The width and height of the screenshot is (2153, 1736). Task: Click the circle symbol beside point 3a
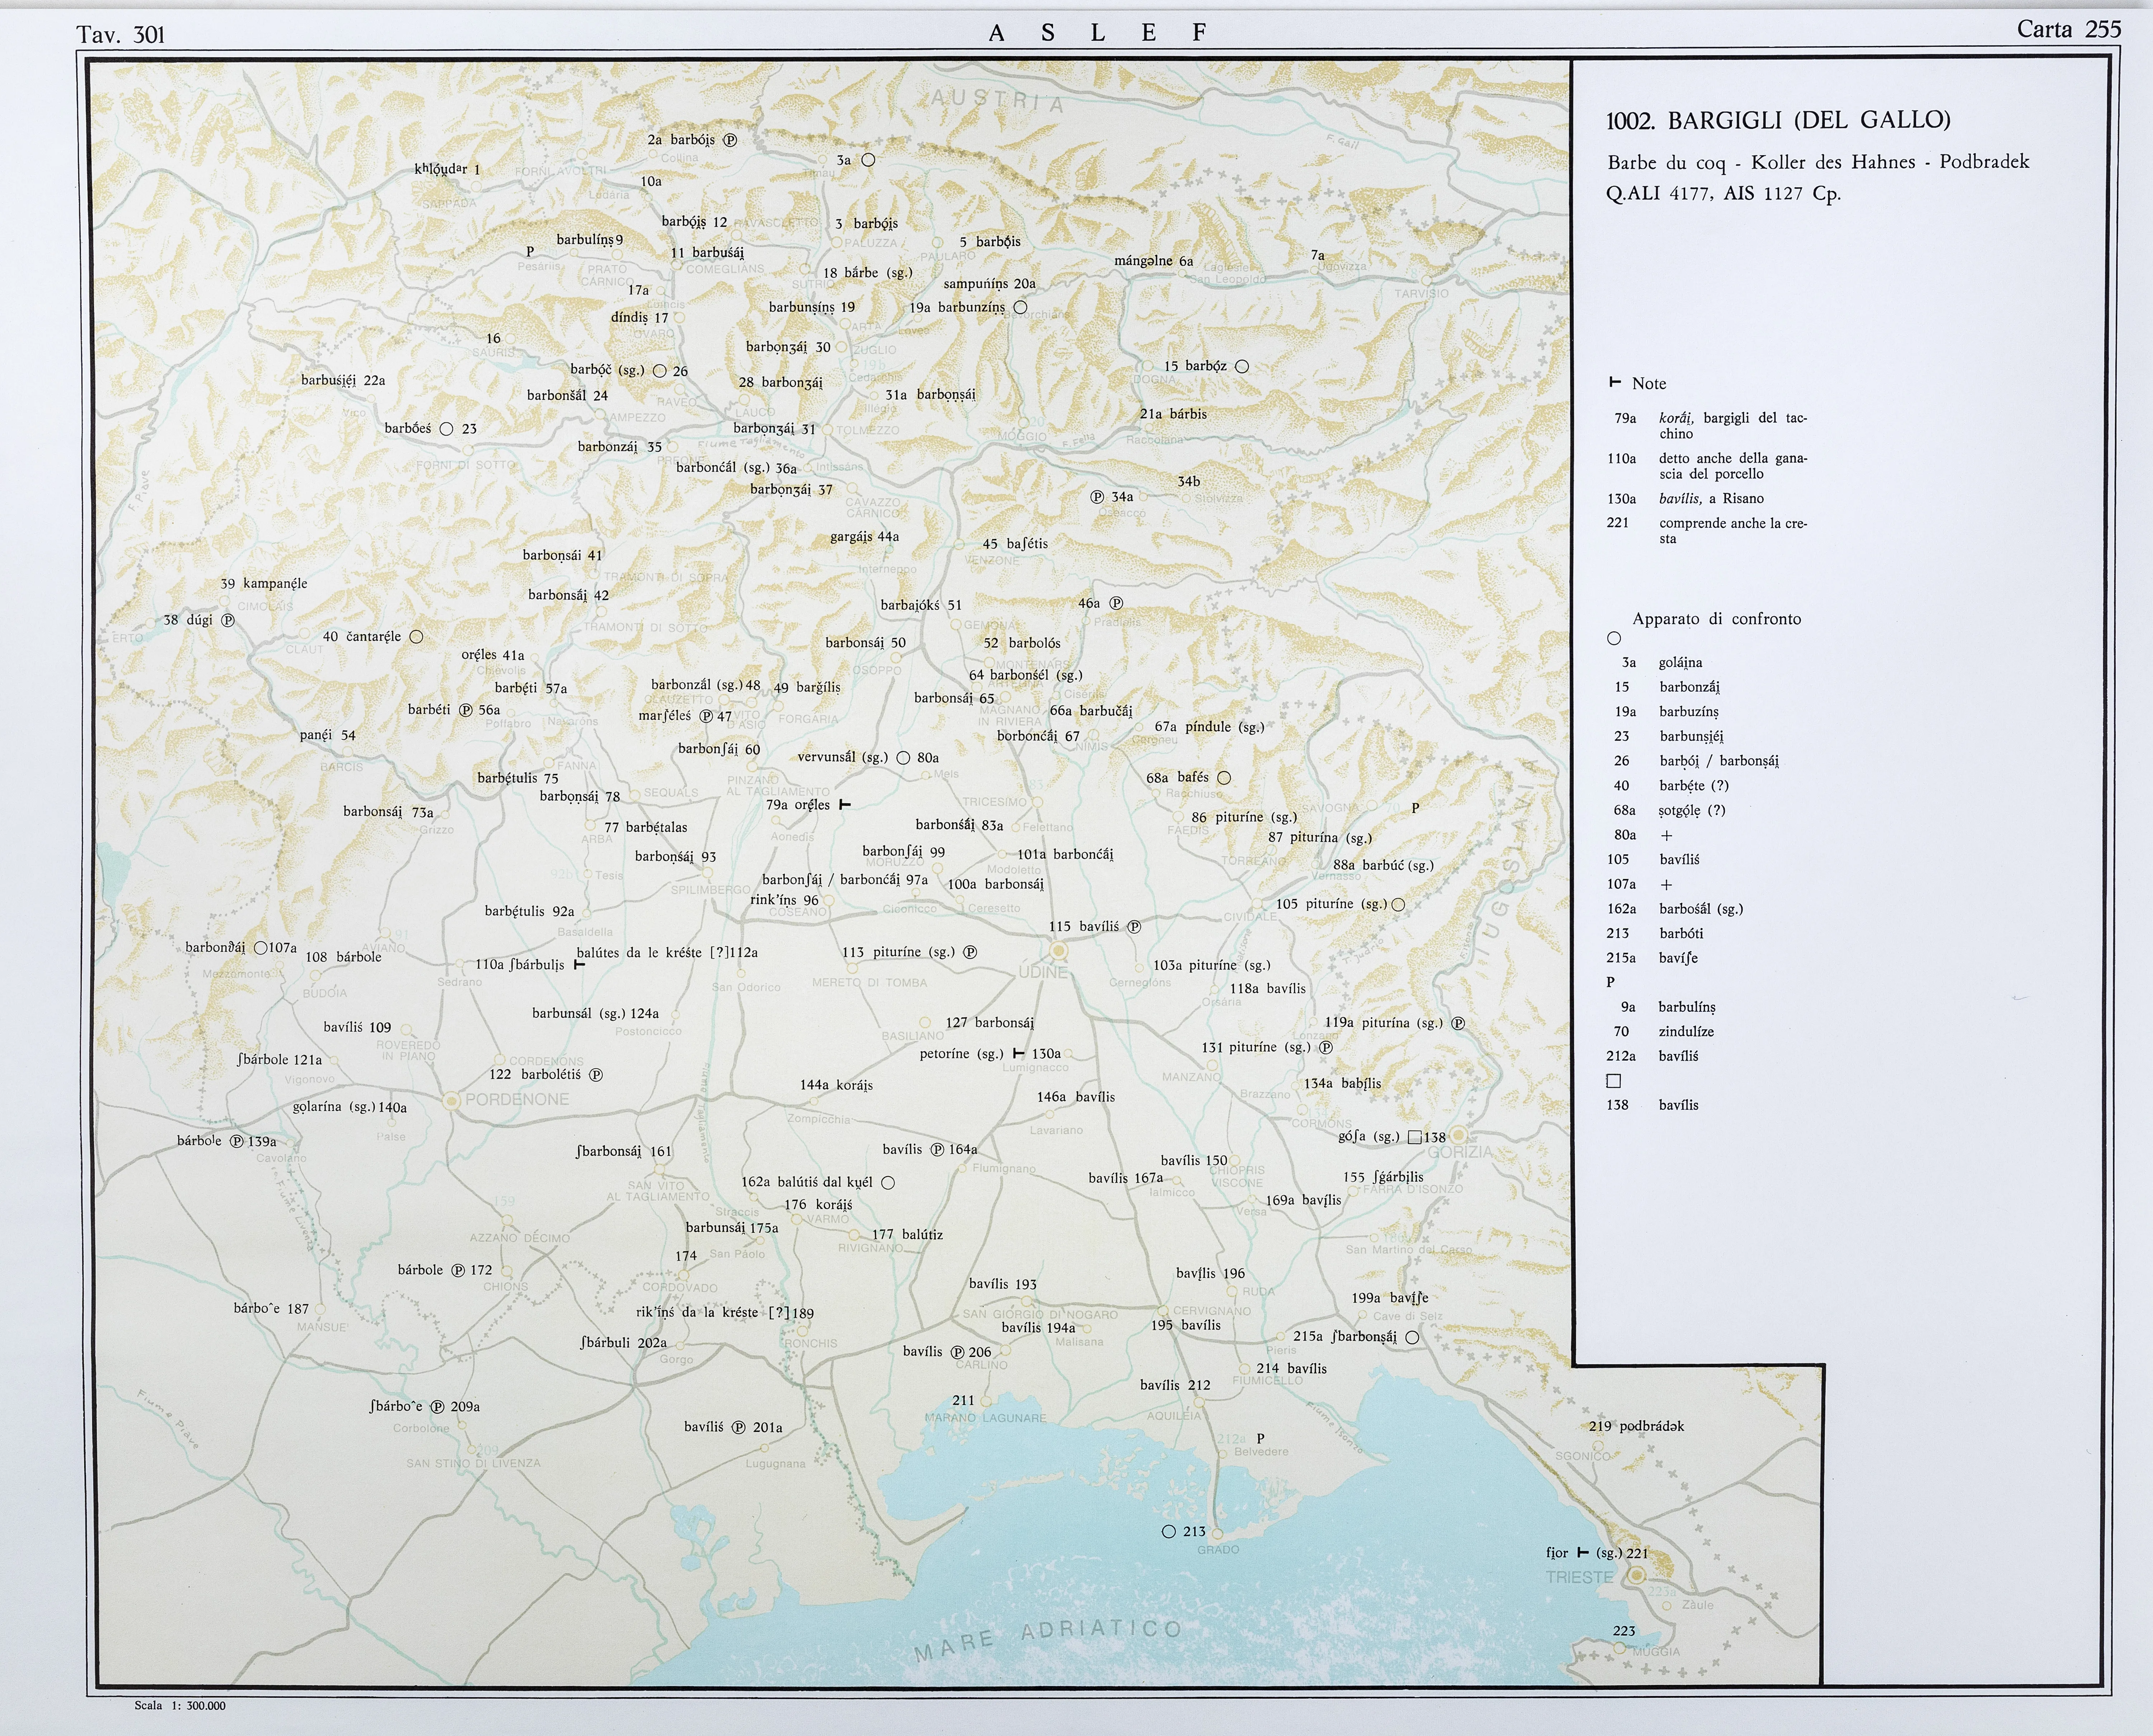(868, 160)
